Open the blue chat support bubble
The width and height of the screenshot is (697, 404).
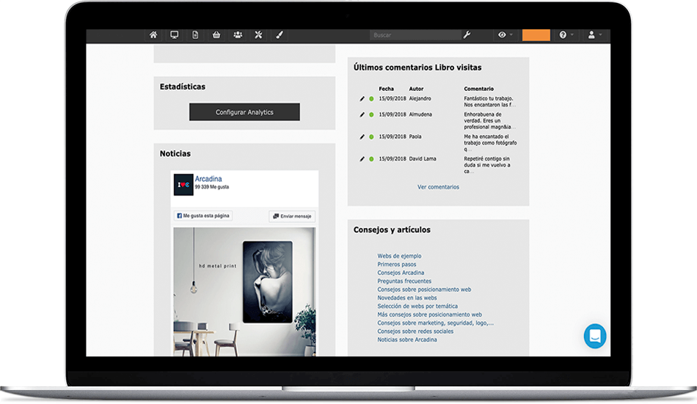point(595,337)
